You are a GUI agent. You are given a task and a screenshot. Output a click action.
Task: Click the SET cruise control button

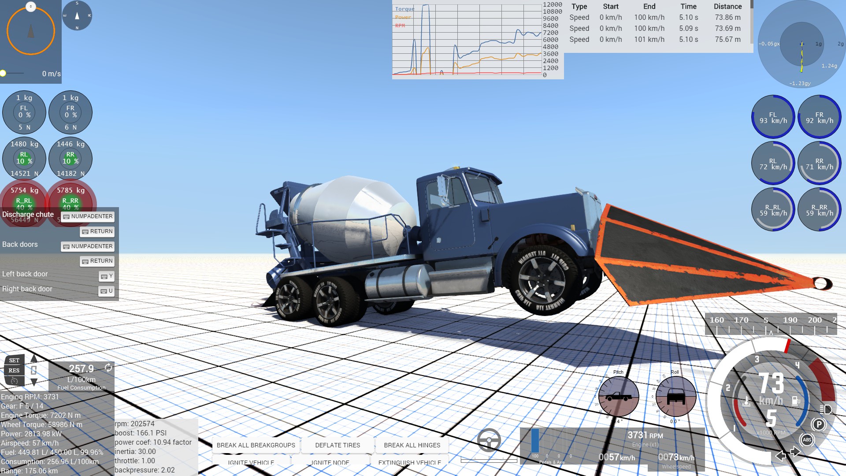point(14,361)
